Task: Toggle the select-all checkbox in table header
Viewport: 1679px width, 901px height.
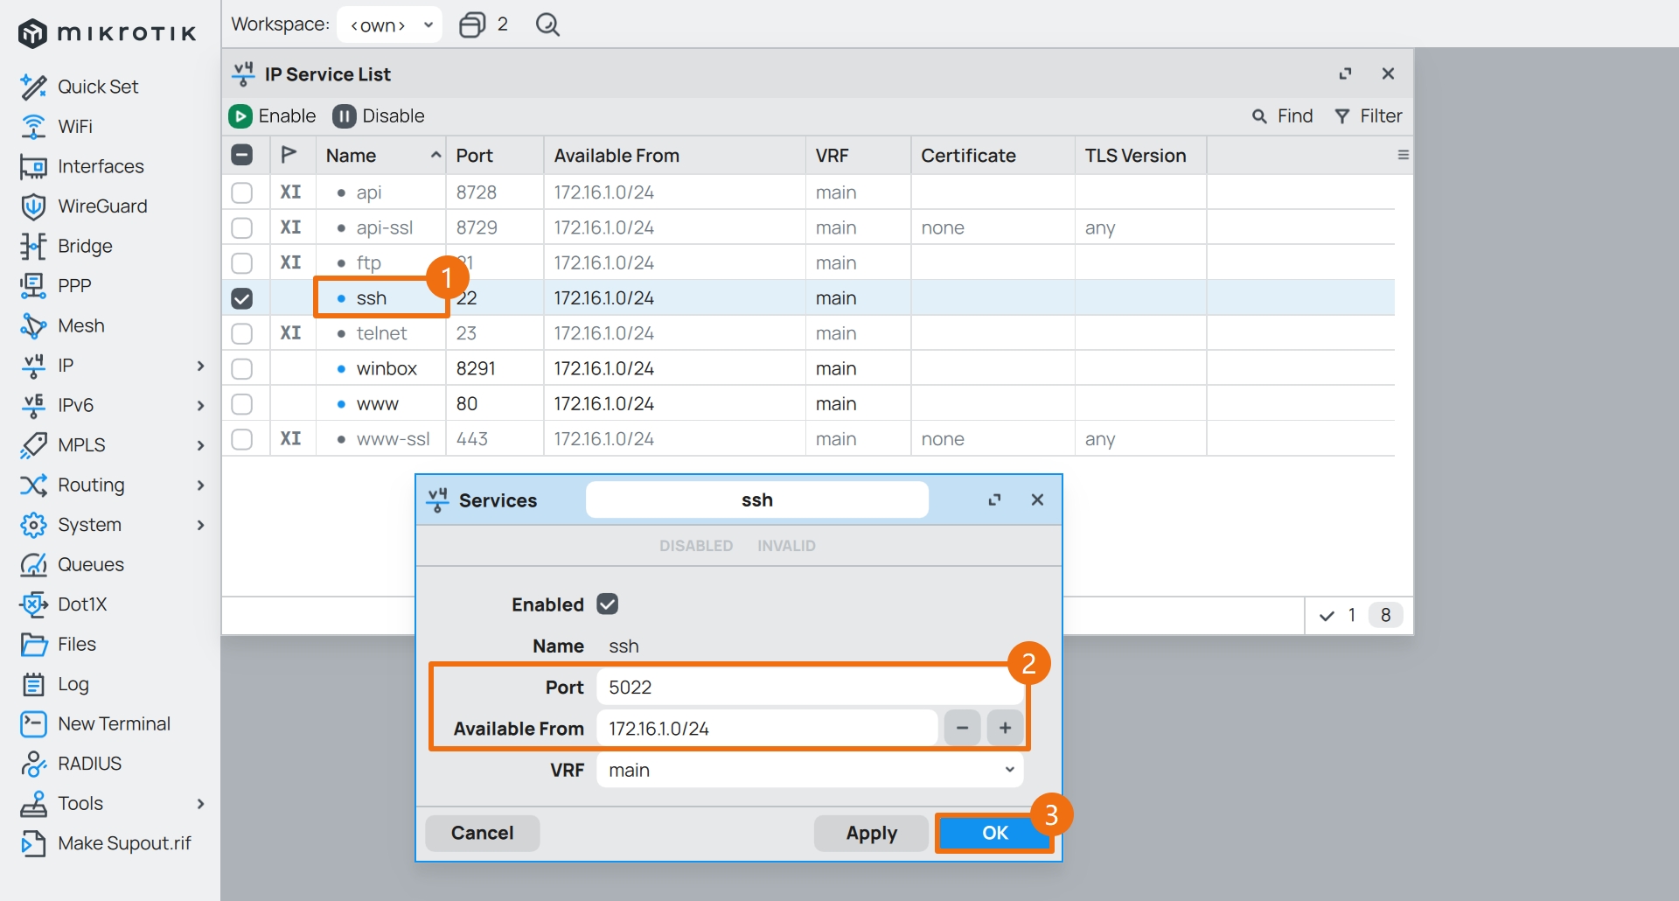Action: tap(242, 155)
